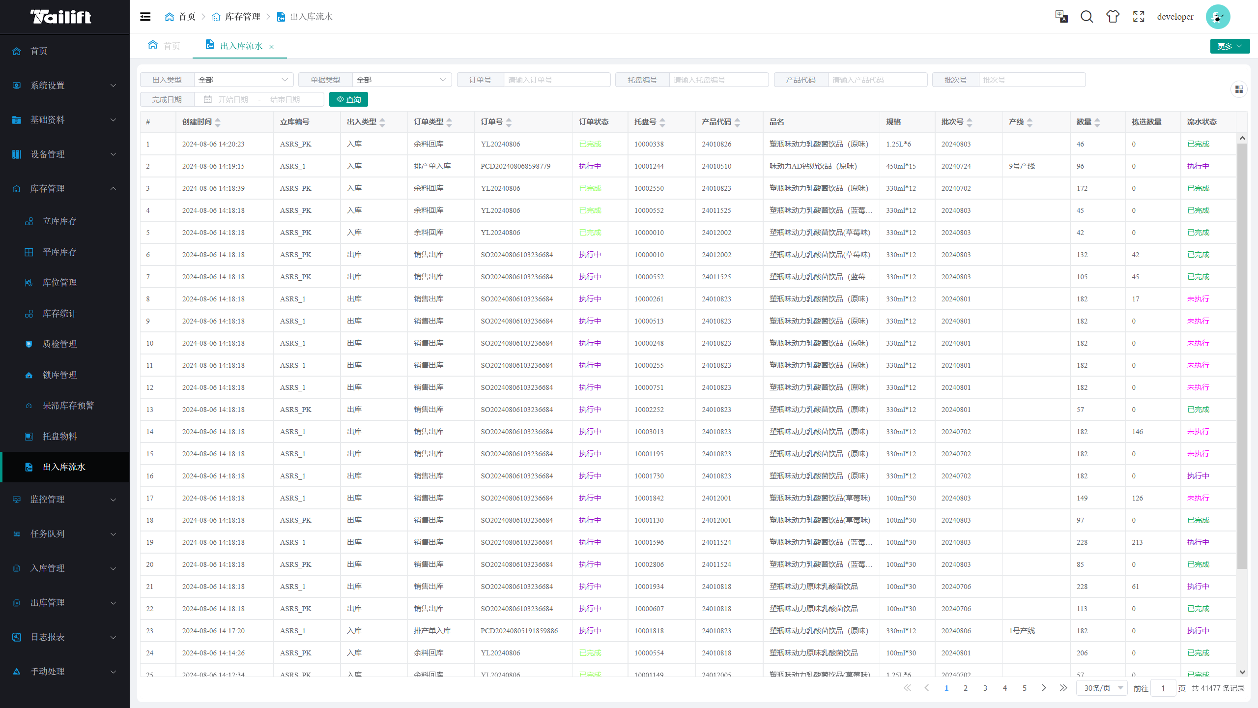Click the developer avatar image
The height and width of the screenshot is (708, 1258).
click(x=1218, y=17)
